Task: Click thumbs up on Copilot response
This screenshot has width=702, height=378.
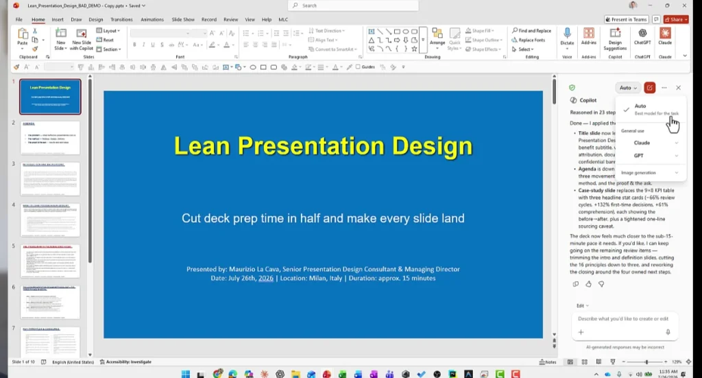Action: pyautogui.click(x=588, y=284)
